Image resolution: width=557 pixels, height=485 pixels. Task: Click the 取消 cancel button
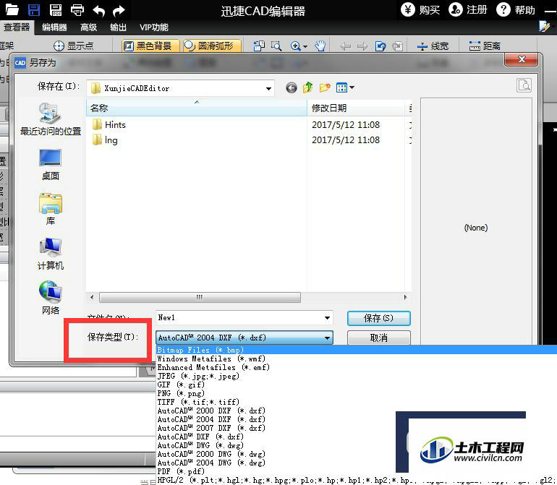click(378, 338)
